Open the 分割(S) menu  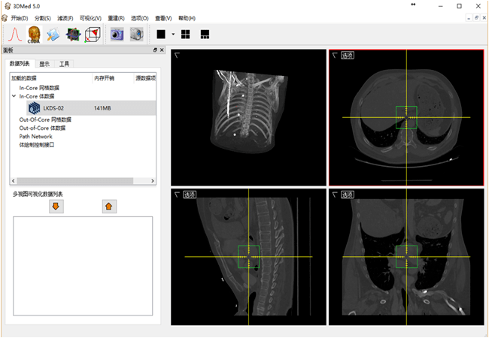coord(43,18)
